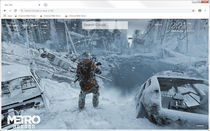
Task: Maximize the browser window
Action: pyautogui.click(x=199, y=2)
